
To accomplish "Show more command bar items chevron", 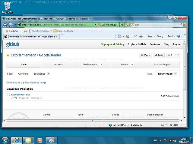I will (x=185, y=35).
